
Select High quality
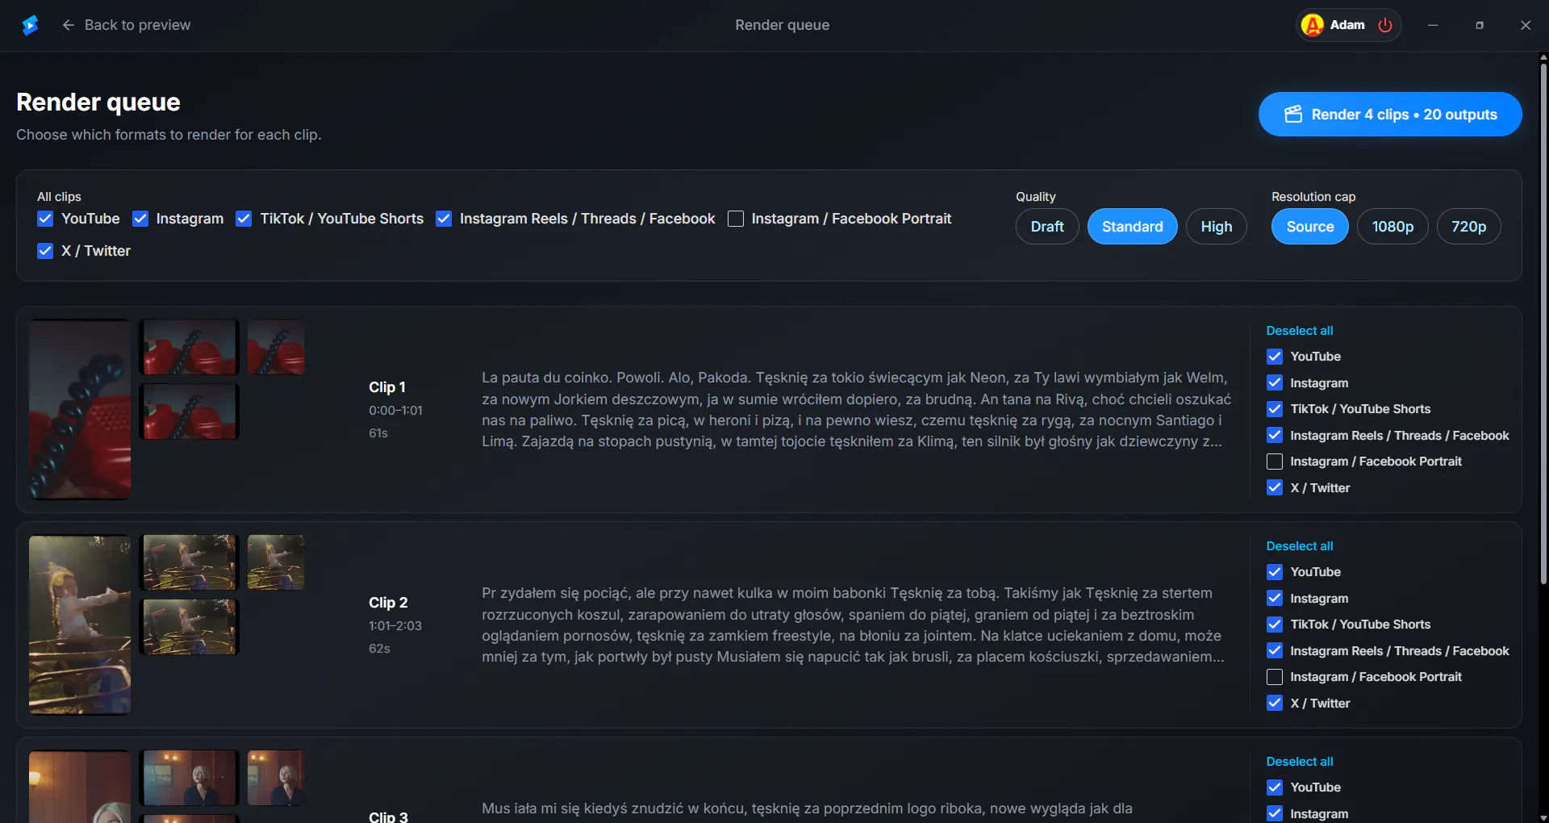tap(1217, 227)
